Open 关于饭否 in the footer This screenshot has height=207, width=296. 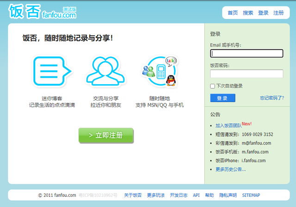[133, 195]
